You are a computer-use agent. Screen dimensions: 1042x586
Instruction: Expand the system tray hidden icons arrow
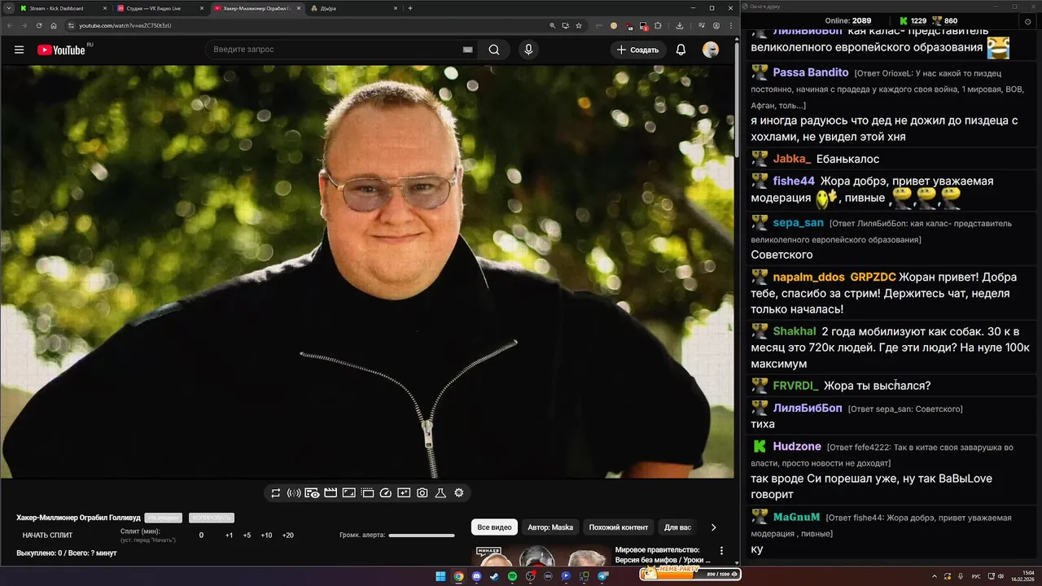(934, 576)
